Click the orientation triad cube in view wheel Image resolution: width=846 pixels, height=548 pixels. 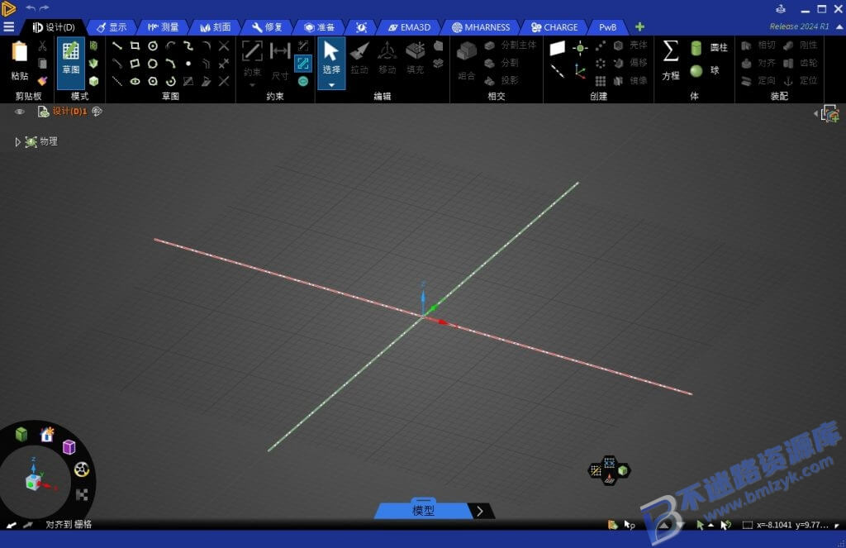tap(33, 482)
